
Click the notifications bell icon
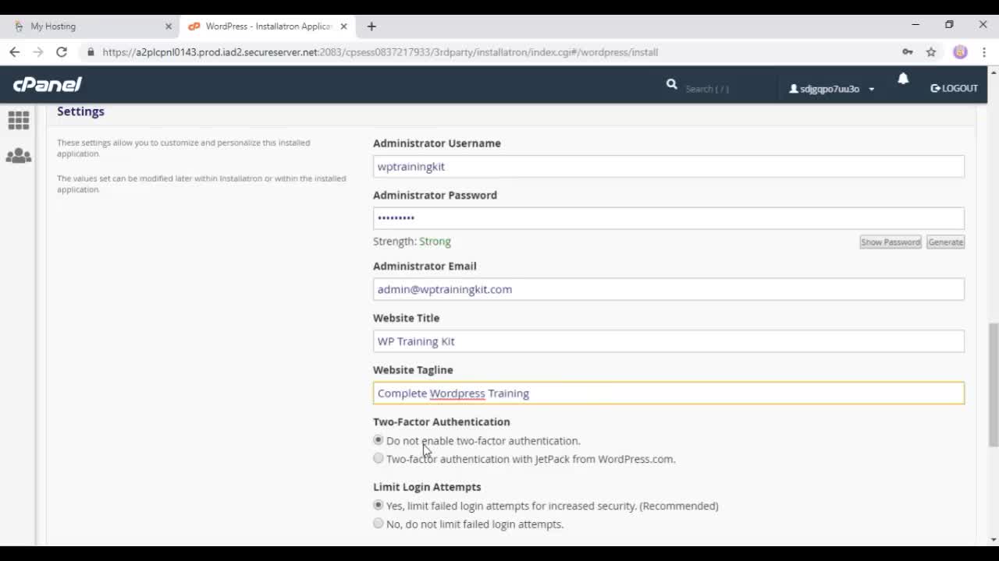coord(903,79)
